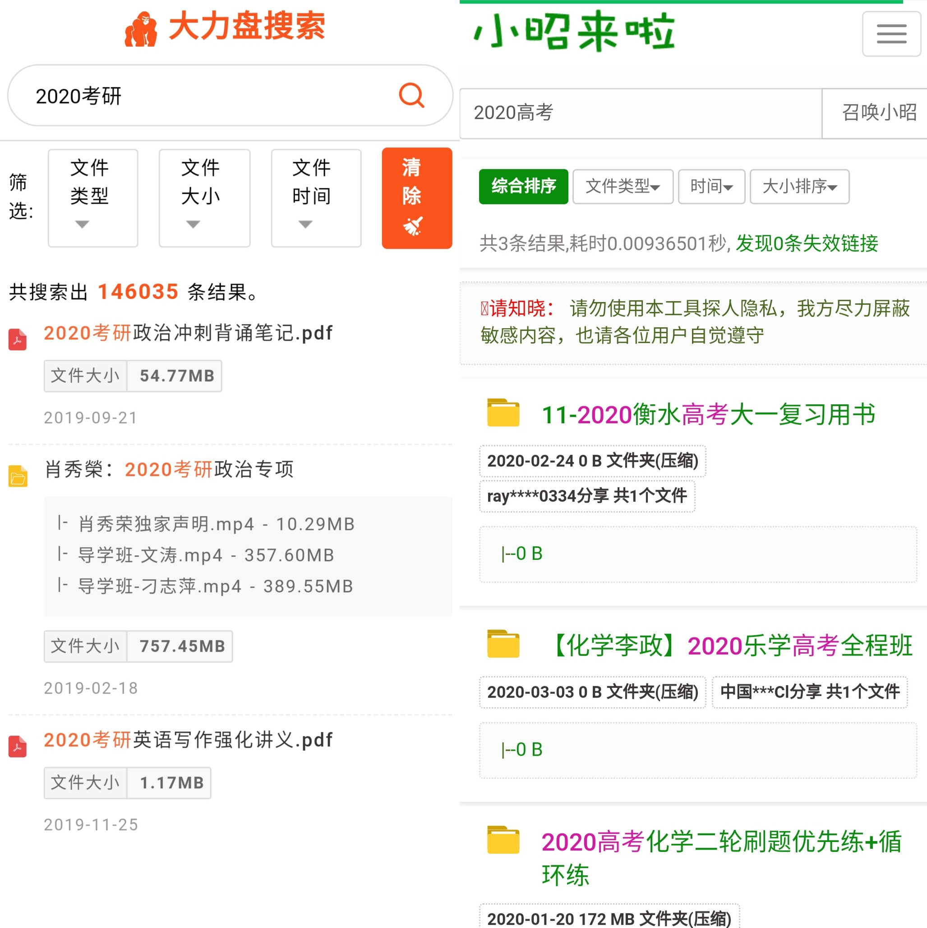Viewport: 927px width, 928px height.
Task: Click the gorilla logo icon
Action: tap(140, 30)
